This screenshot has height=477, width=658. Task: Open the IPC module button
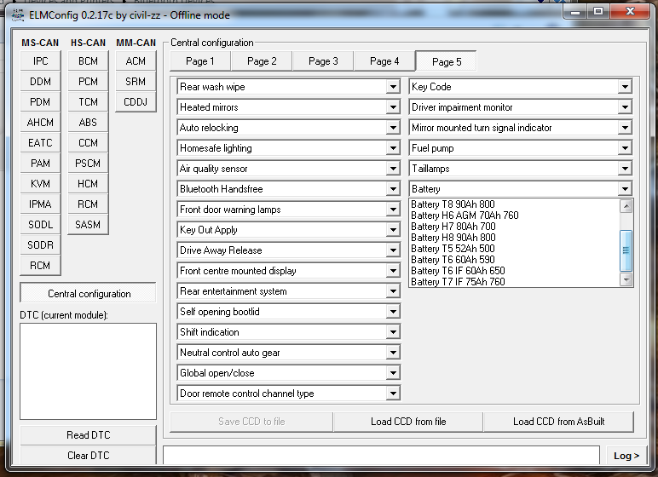pos(41,61)
